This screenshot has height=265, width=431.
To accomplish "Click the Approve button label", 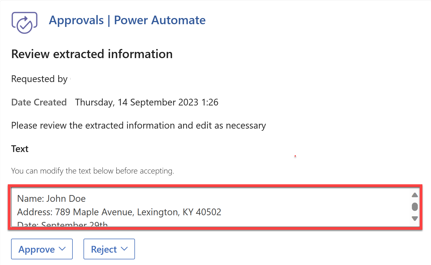I will (37, 249).
